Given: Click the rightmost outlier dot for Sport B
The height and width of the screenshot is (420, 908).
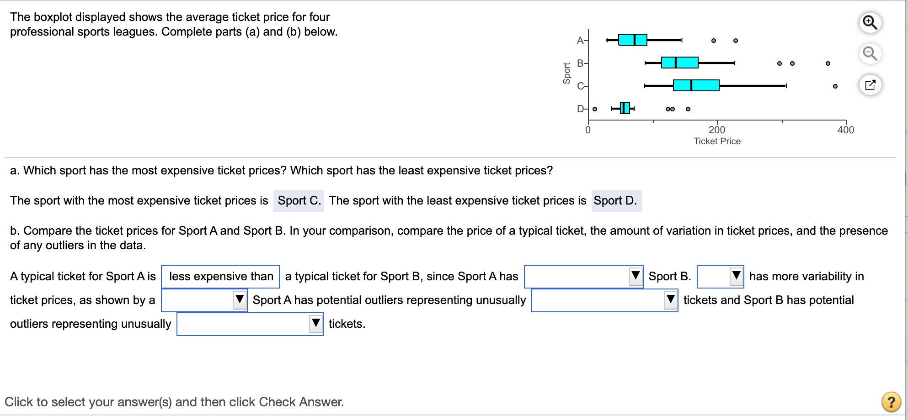Looking at the screenshot, I should [x=828, y=63].
